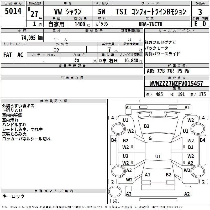Click import type D車
This screenshot has width=210, height=210.
103,61
